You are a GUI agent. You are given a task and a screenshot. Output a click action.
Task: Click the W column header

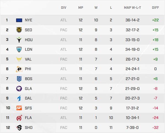96,8
